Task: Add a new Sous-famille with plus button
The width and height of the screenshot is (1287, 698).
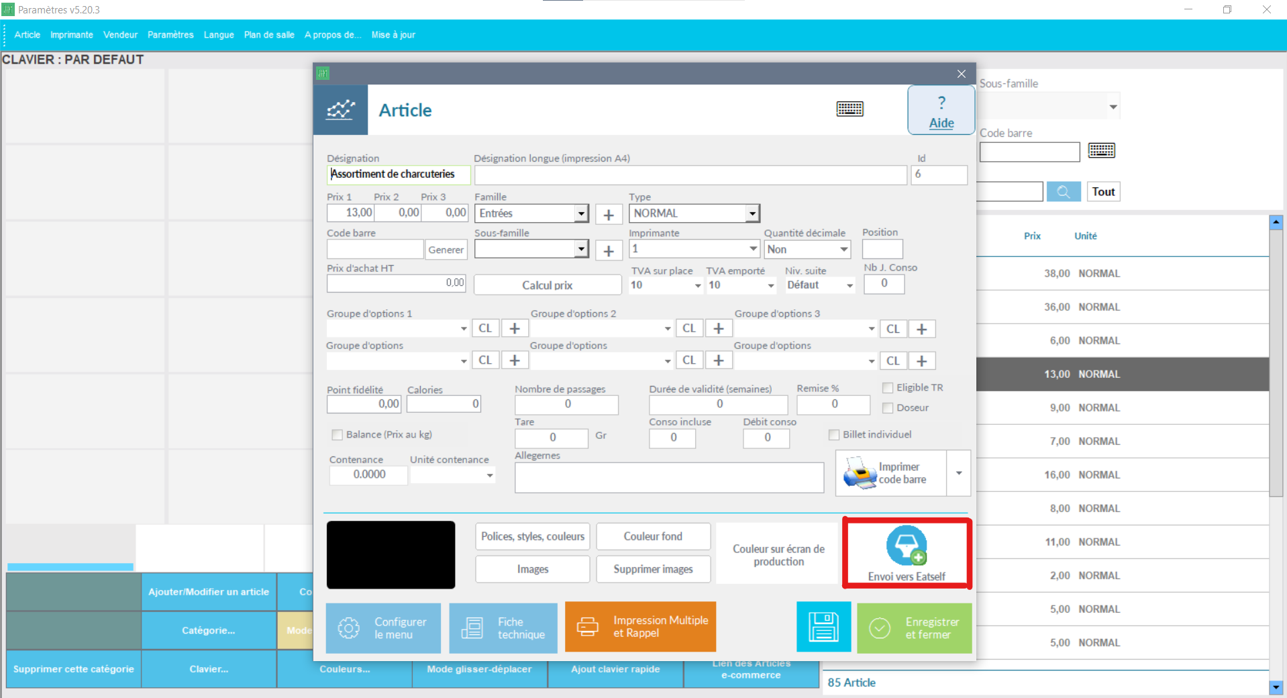Action: pos(609,250)
